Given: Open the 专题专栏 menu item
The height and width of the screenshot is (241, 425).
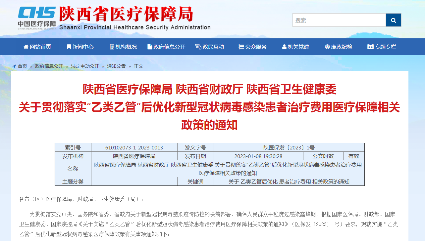Looking at the screenshot, I should pyautogui.click(x=382, y=47).
